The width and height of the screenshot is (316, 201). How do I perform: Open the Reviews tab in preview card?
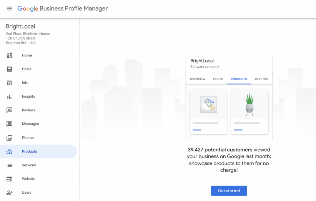pyautogui.click(x=261, y=79)
